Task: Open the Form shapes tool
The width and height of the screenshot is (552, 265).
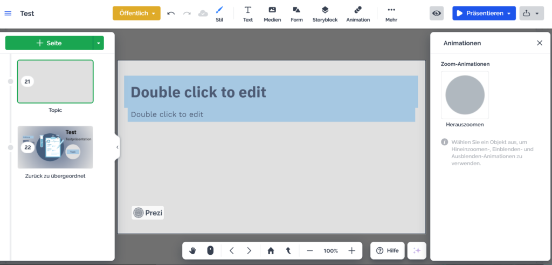Action: (296, 13)
